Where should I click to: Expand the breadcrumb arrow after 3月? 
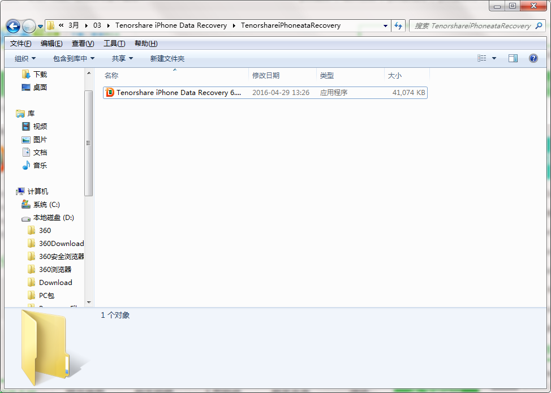[x=86, y=25]
